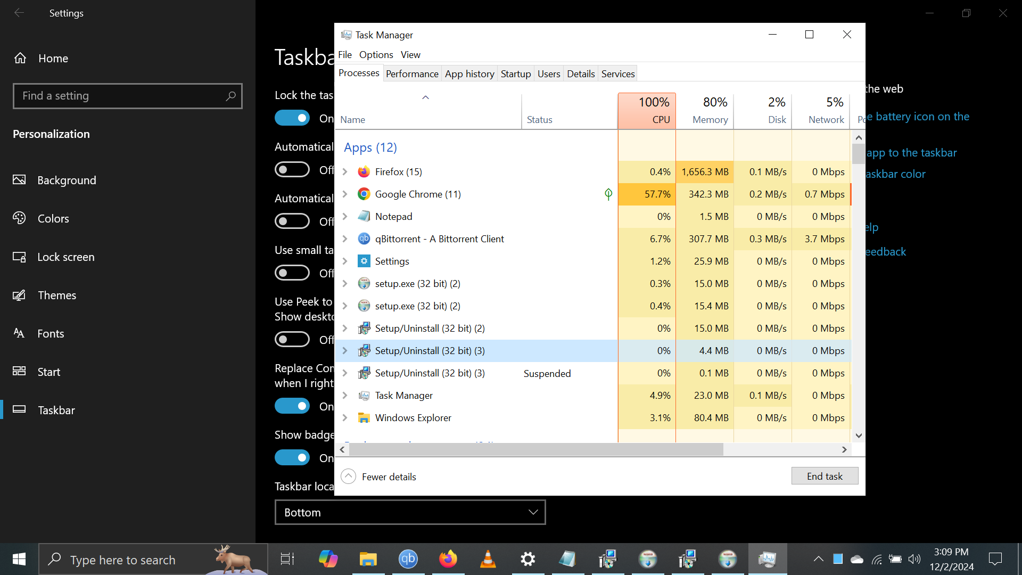This screenshot has width=1022, height=575.
Task: Enable the Use small taskbar buttons toggle
Action: point(292,273)
